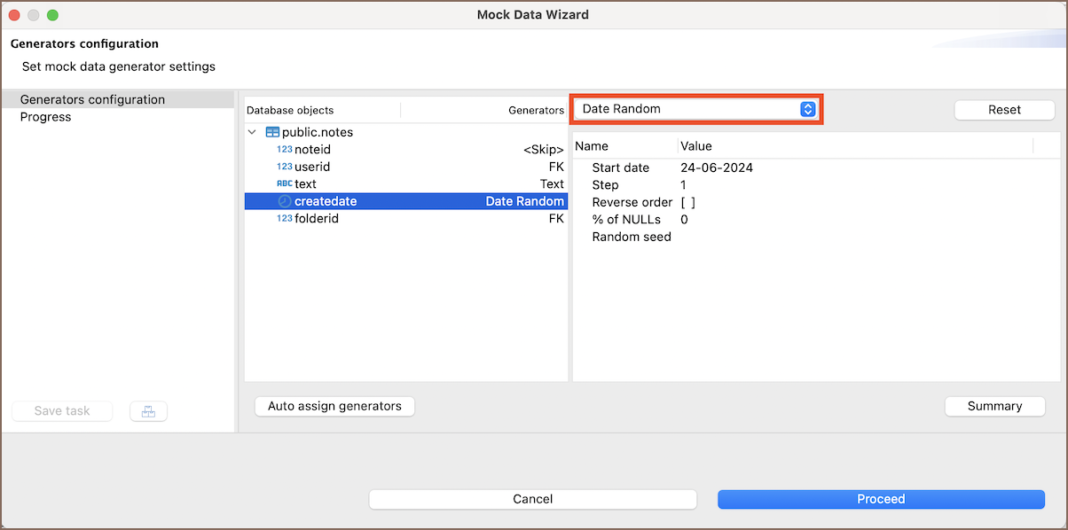The width and height of the screenshot is (1068, 530).
Task: Click the numeric type icon beside noteid
Action: coord(284,150)
